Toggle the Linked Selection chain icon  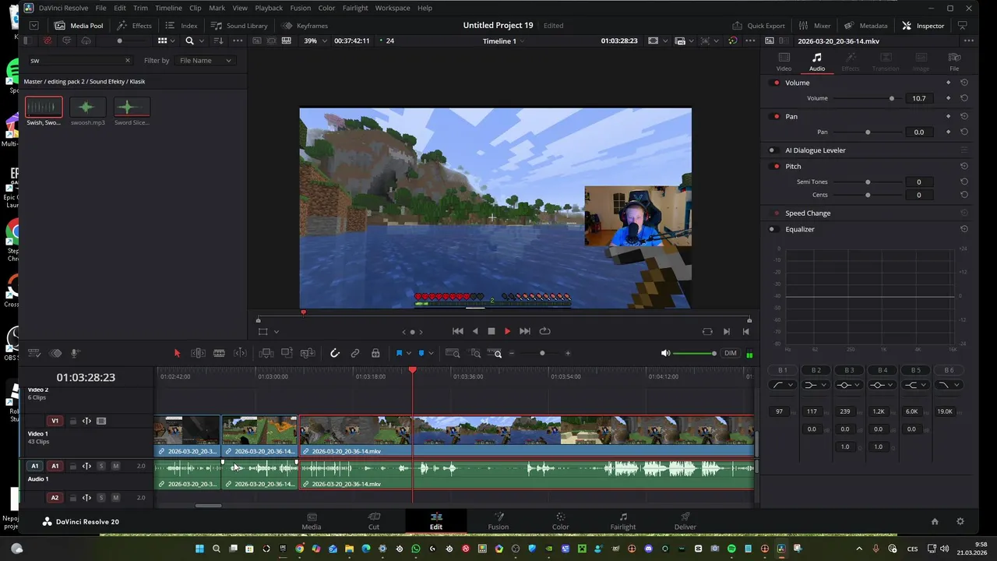[355, 353]
